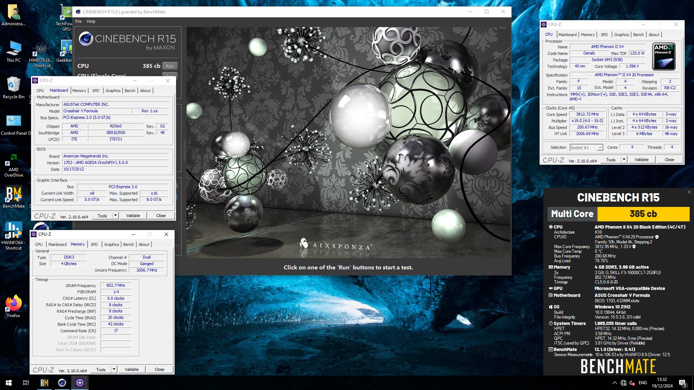The image size is (694, 390).
Task: Click Close button in top-right CPU-Z window
Action: coord(669,160)
